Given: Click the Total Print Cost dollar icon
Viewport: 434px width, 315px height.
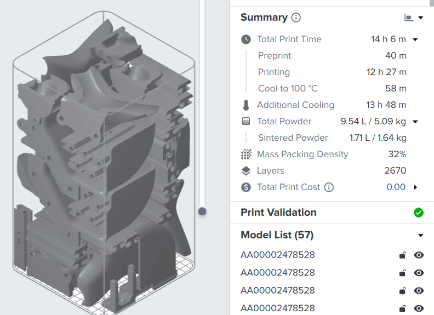Looking at the screenshot, I should point(246,187).
